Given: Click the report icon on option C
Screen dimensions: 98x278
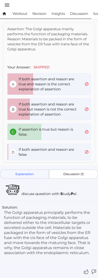Looking at the screenshot, I should click(x=87, y=132).
